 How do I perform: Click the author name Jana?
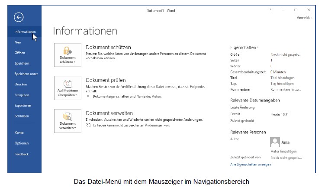tap(286, 142)
